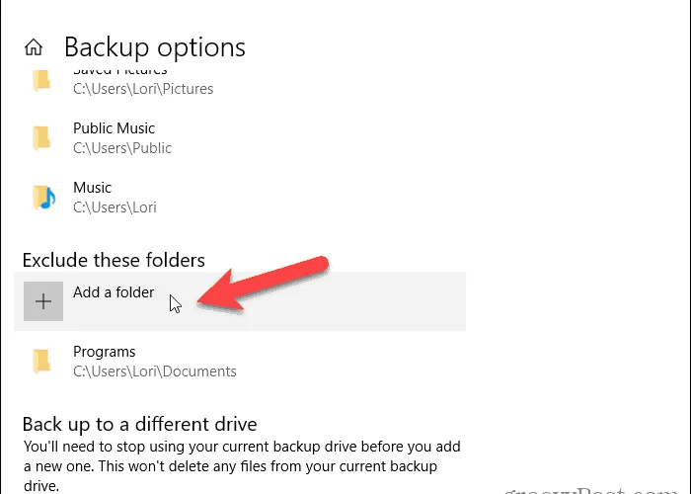
Task: Select the Music folder icon with blue note
Action: pyautogui.click(x=43, y=198)
